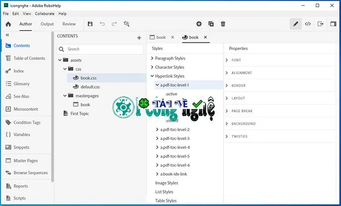This screenshot has width=341, height=206.
Task: Delete with the trash can icon
Action: [223, 24]
